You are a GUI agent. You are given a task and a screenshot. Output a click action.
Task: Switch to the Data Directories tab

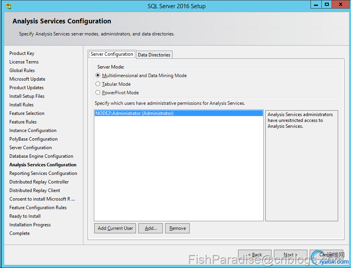point(154,55)
